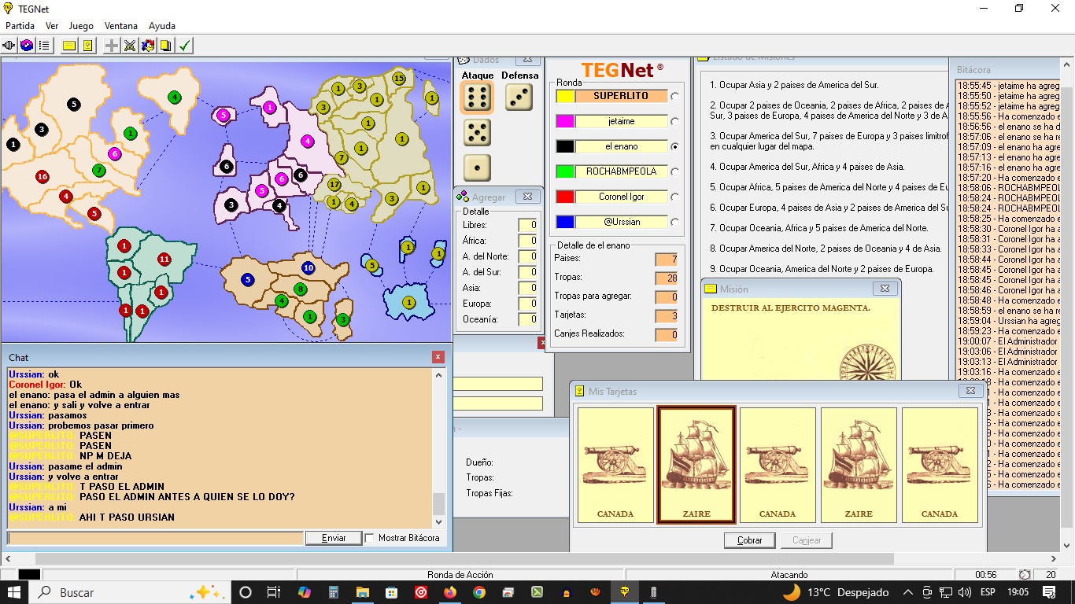Image resolution: width=1075 pixels, height=604 pixels.
Task: Close the Agregar panel
Action: [x=526, y=197]
